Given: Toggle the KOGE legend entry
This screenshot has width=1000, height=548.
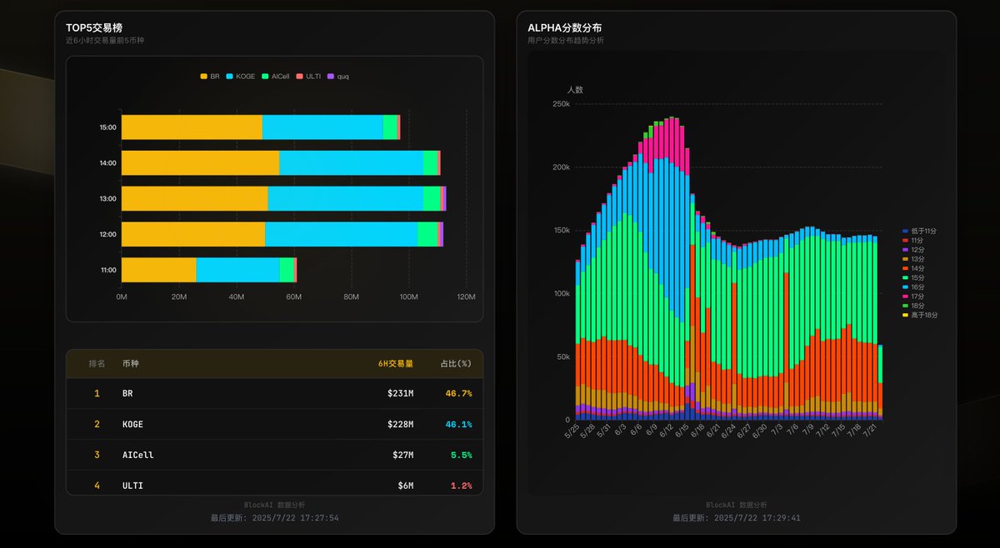Looking at the screenshot, I should click(x=230, y=76).
